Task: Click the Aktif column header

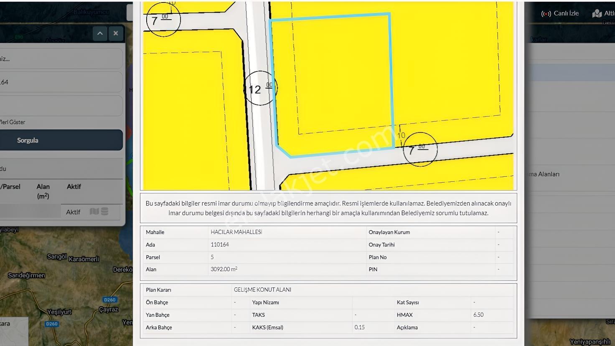Action: pos(74,187)
